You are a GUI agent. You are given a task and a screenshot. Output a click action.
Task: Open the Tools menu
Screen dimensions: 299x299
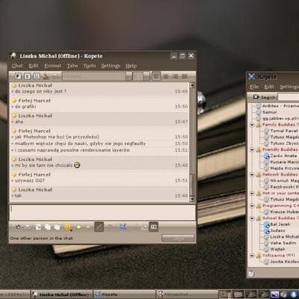(90, 66)
